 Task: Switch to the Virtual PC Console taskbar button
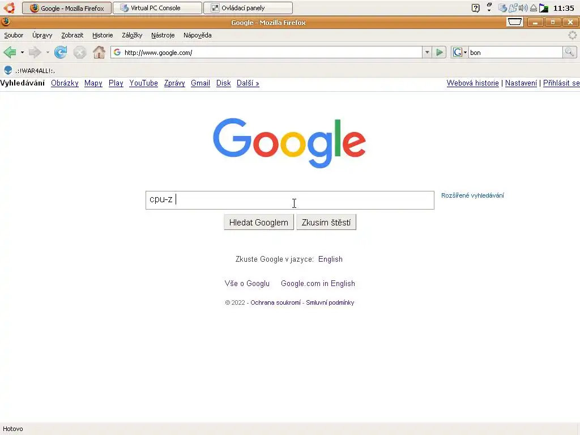point(157,8)
